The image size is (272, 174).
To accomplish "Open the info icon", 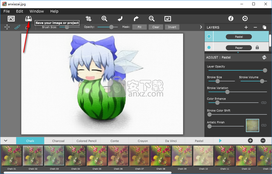I will click(231, 18).
